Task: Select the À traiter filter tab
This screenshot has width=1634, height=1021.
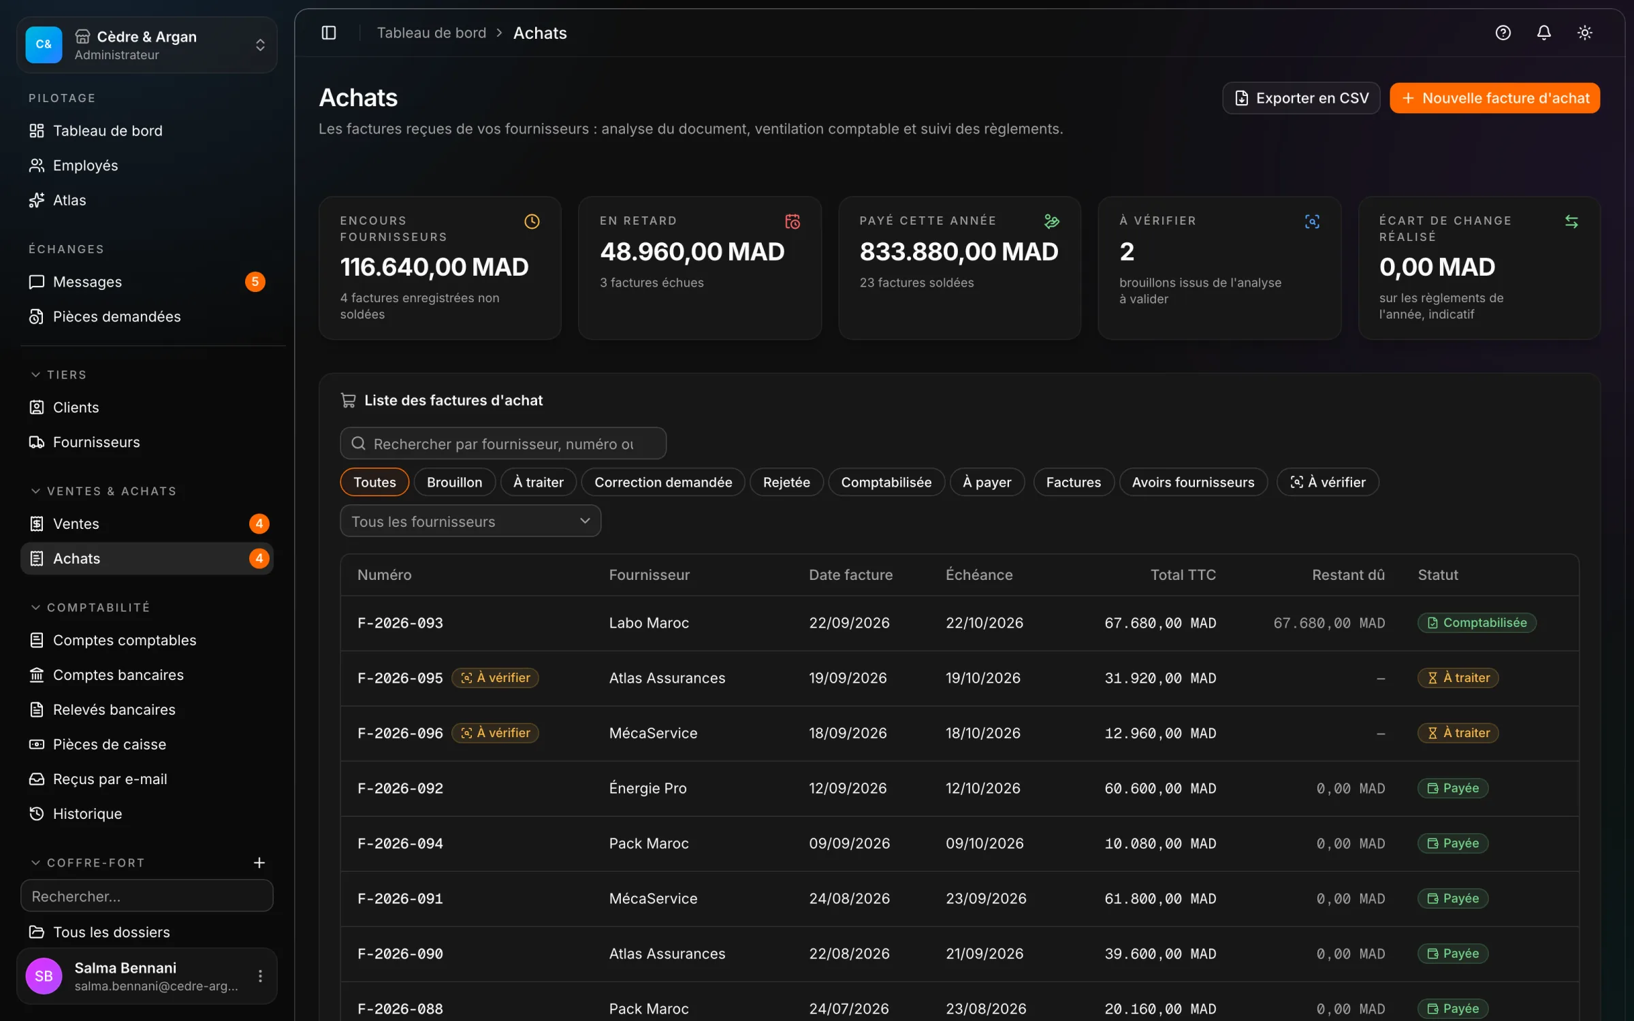Action: [538, 482]
